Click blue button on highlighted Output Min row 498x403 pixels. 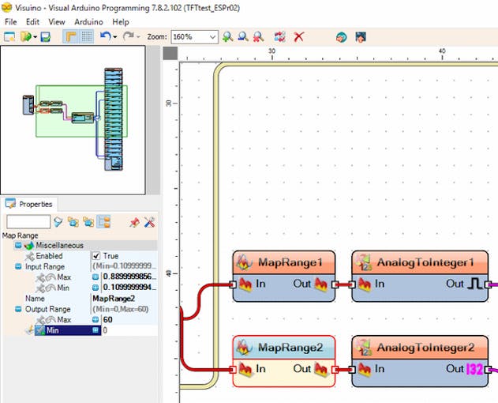pos(95,330)
